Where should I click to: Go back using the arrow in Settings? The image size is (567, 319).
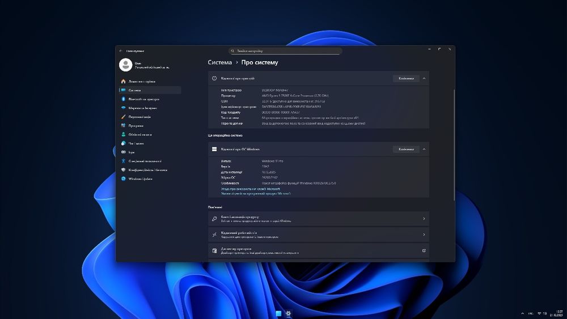coord(121,51)
